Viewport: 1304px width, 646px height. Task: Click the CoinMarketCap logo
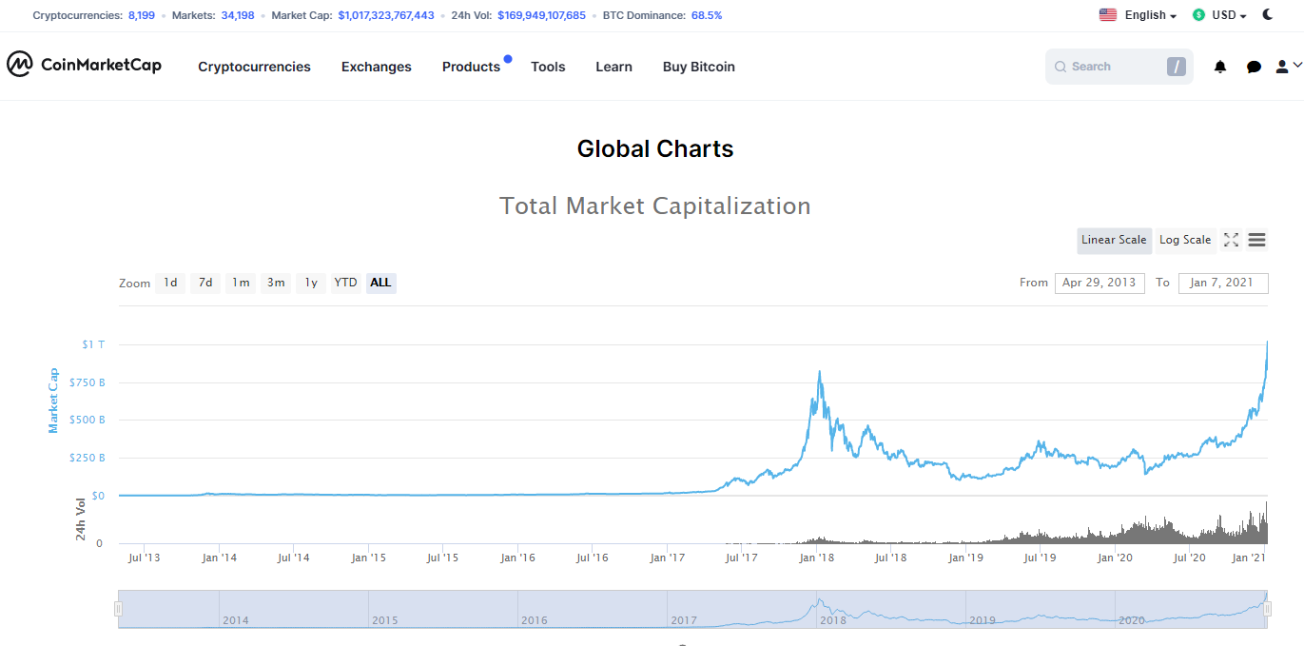click(84, 65)
